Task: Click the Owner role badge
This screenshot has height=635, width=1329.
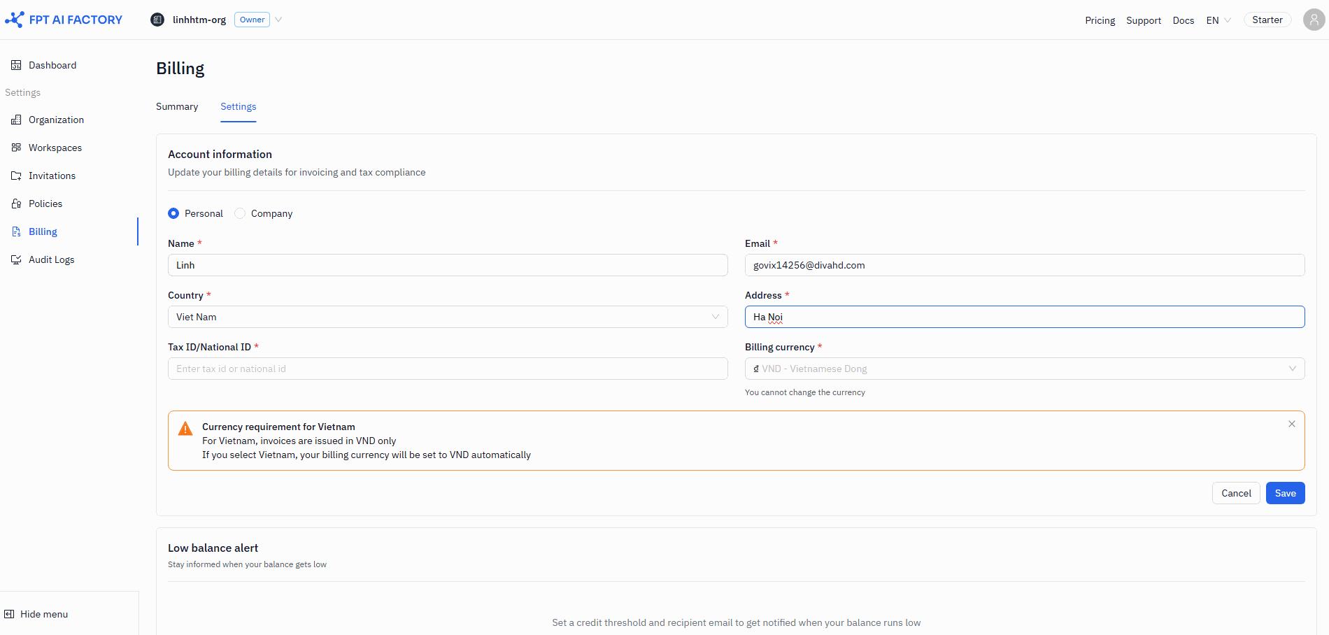Action: coord(252,20)
